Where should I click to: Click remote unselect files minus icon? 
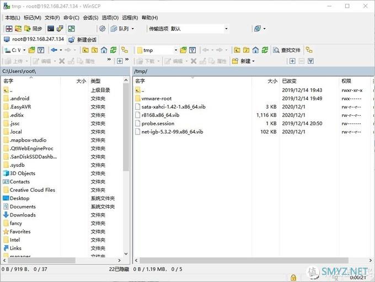(x=302, y=61)
